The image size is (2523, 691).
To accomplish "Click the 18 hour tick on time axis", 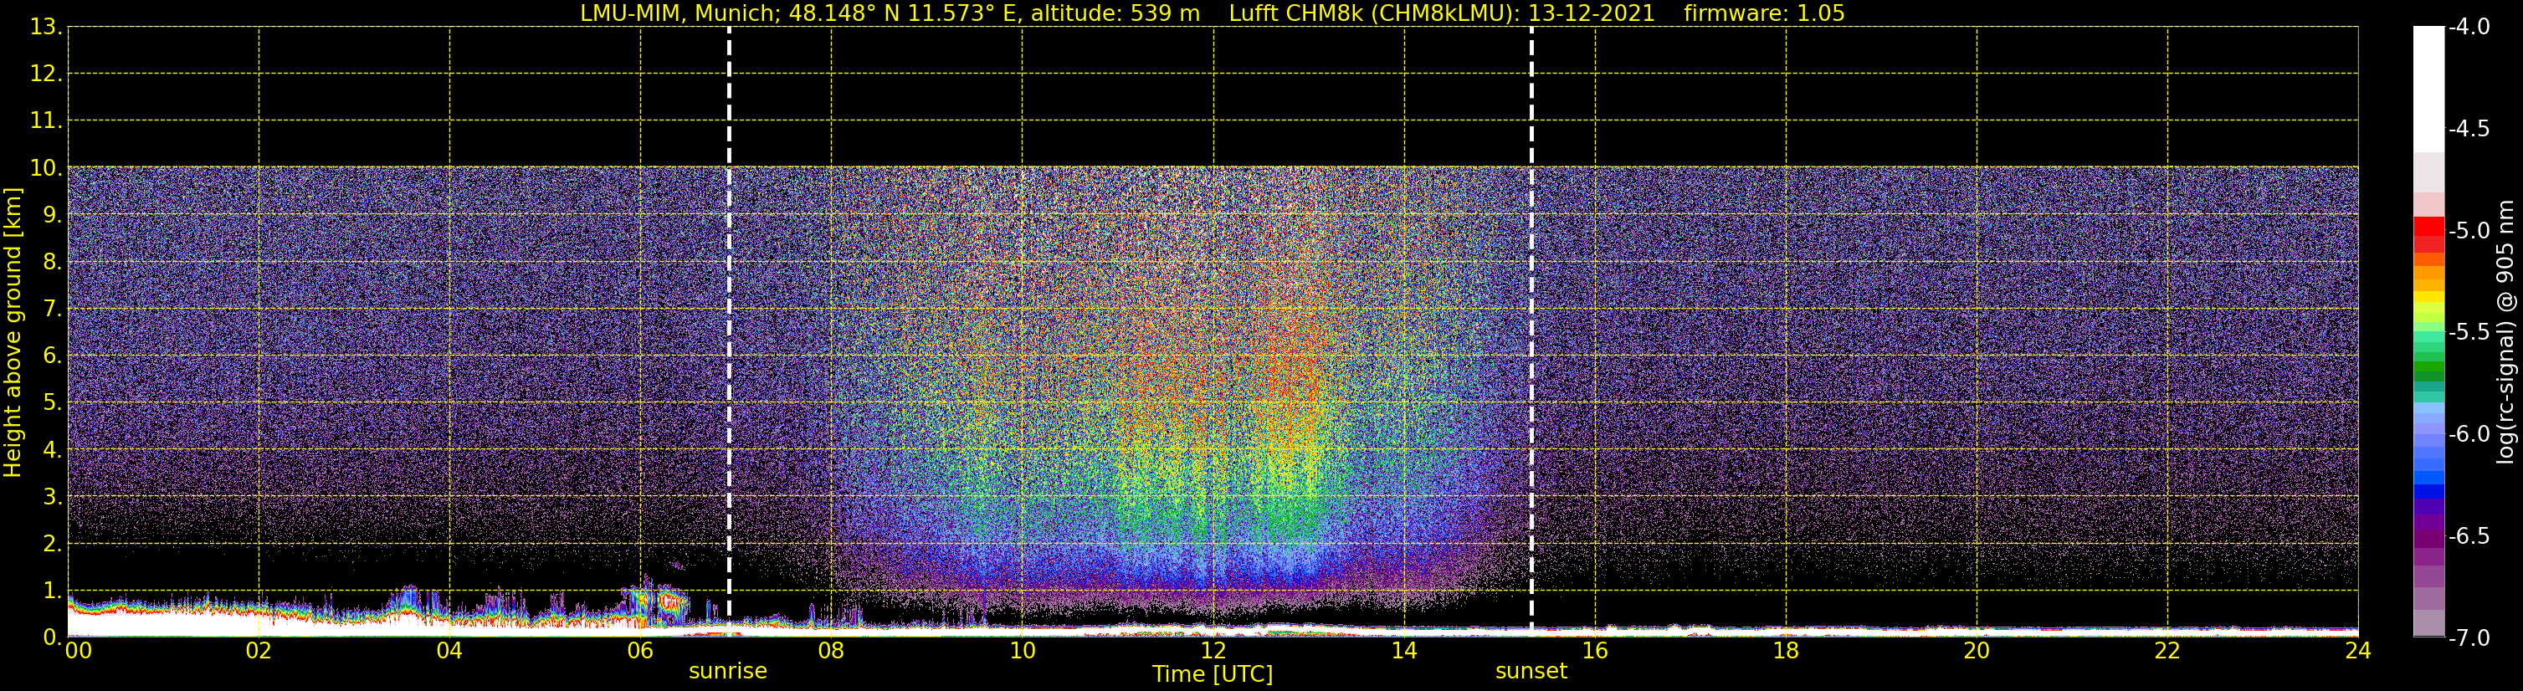I will [x=1786, y=651].
